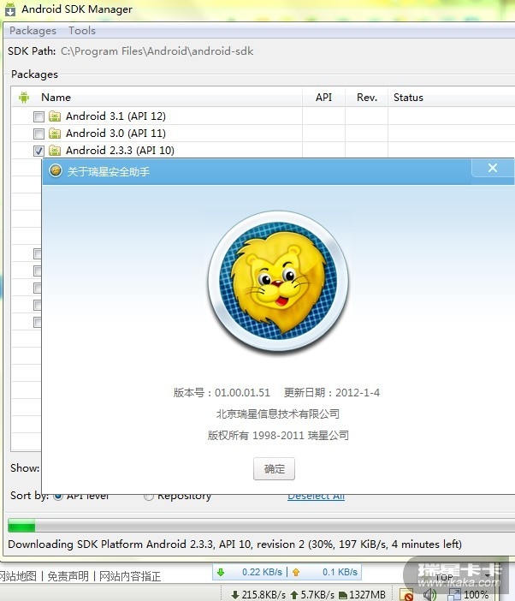Click the Downloading SDK Platform status text
This screenshot has width=515, height=601.
tap(234, 544)
